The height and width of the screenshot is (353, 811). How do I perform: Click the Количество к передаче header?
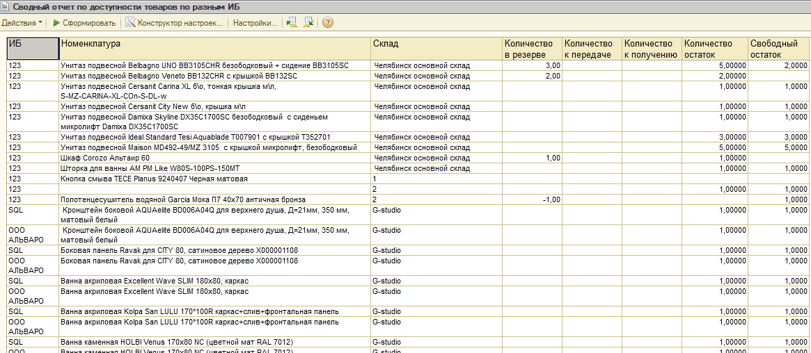pos(592,49)
